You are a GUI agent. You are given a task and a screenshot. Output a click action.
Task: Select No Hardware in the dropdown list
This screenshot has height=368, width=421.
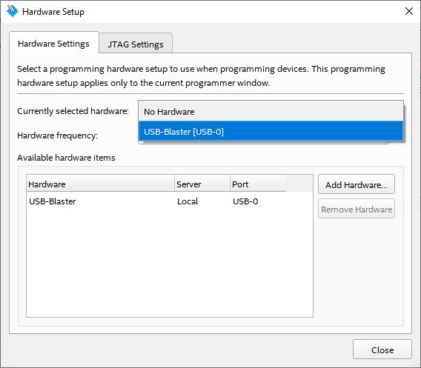point(271,111)
